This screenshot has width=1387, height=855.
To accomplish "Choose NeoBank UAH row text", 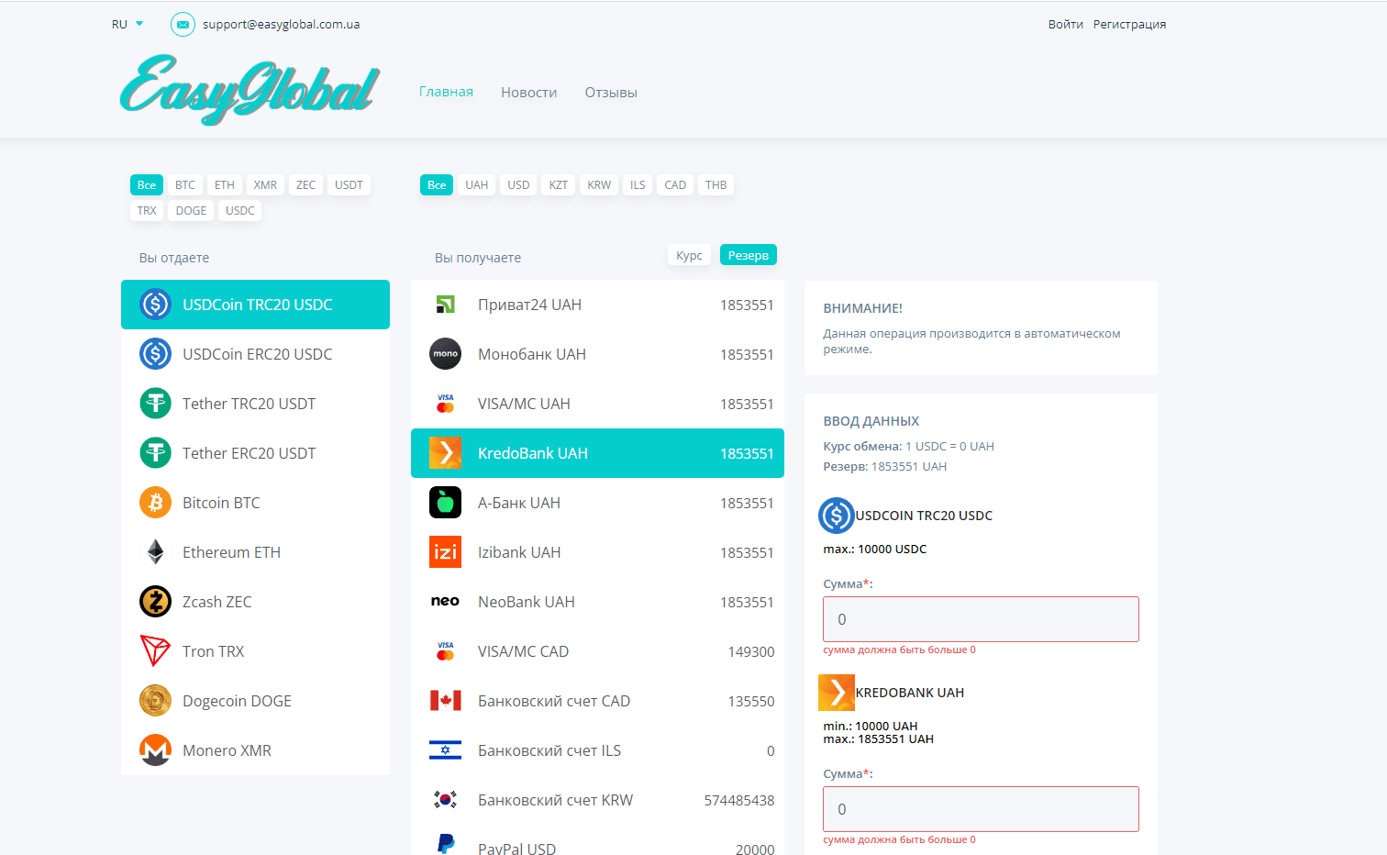I will pyautogui.click(x=527, y=602).
